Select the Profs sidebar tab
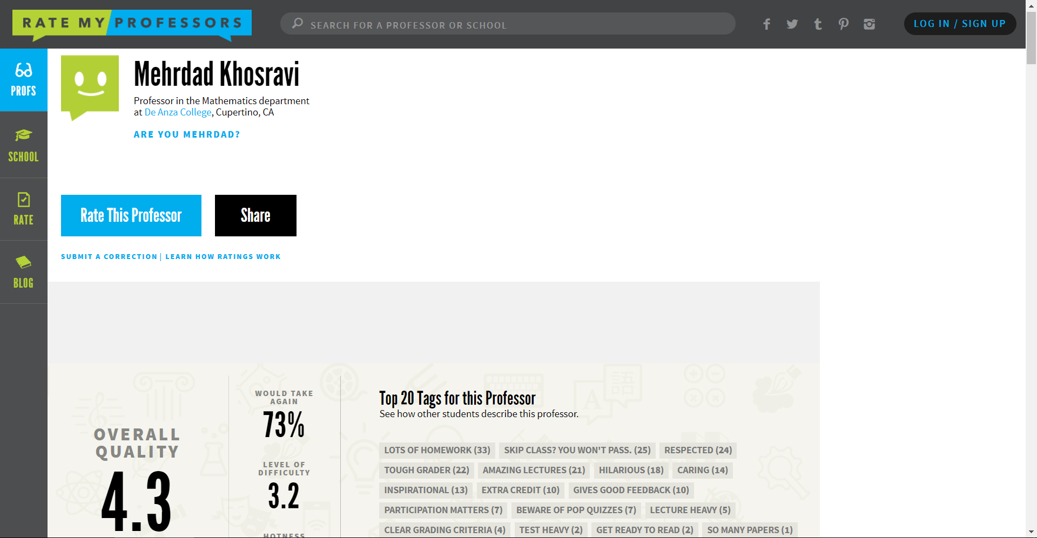This screenshot has height=538, width=1037. click(x=24, y=80)
